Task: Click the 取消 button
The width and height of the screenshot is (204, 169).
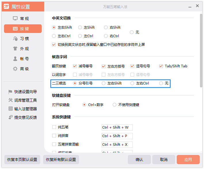Action: [x=164, y=160]
